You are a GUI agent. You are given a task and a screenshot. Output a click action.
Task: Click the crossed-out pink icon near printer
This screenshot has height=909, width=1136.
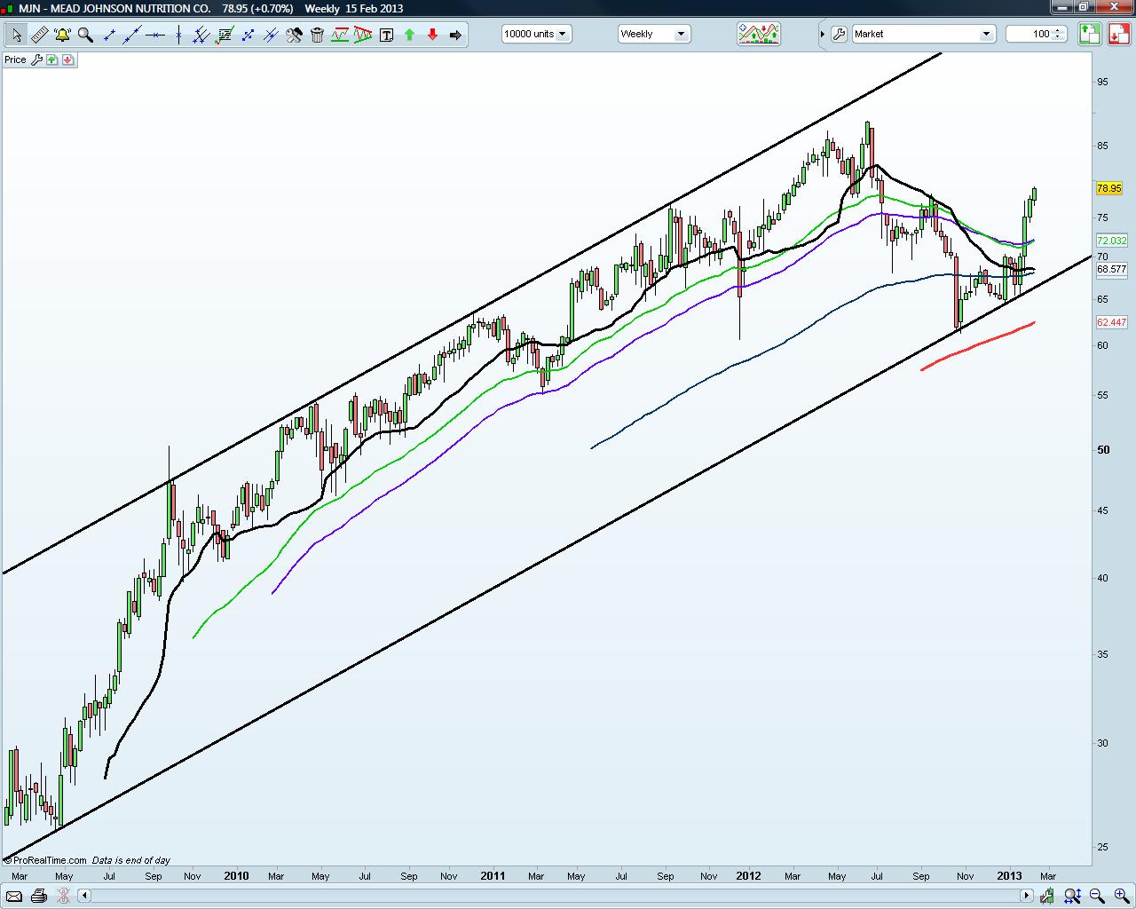pyautogui.click(x=65, y=897)
